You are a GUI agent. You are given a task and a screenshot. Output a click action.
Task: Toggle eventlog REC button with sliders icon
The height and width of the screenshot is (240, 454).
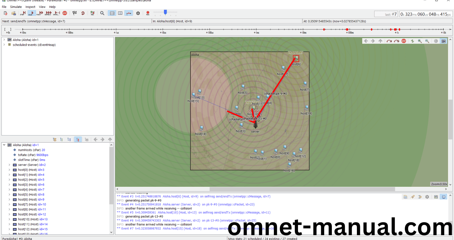[x=93, y=13]
